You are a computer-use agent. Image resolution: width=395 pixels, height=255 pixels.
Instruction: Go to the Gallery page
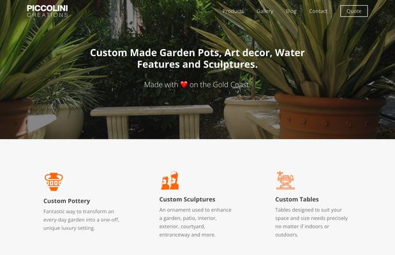click(265, 11)
